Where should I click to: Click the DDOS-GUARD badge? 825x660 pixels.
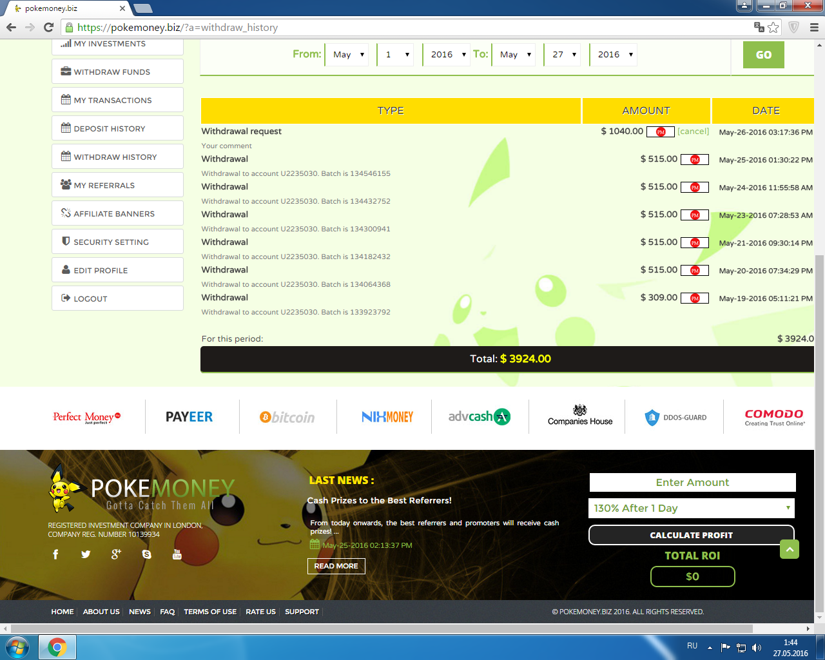[x=675, y=418]
